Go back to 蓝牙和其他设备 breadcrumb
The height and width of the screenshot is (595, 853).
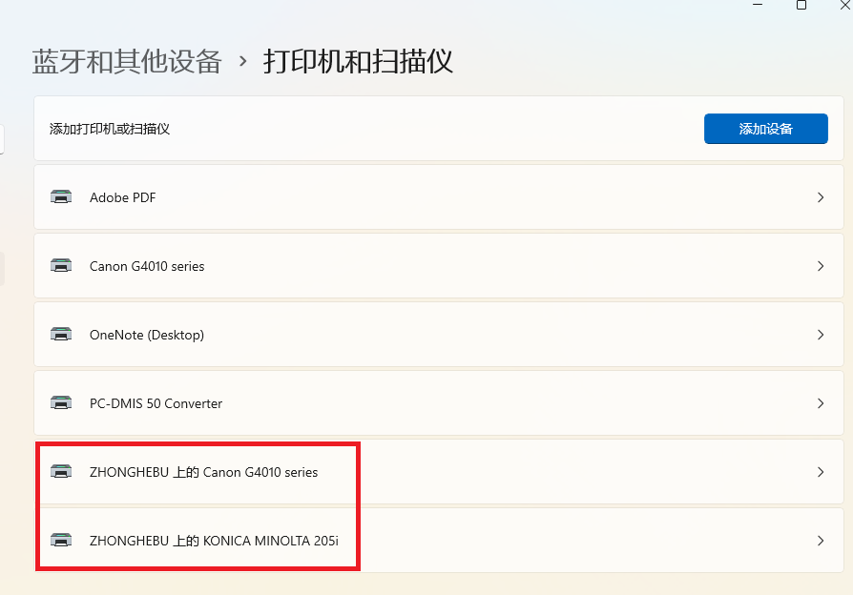[127, 61]
